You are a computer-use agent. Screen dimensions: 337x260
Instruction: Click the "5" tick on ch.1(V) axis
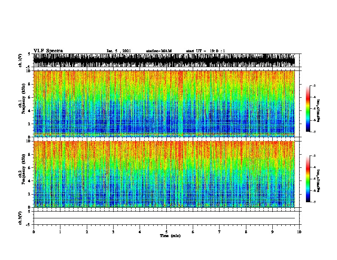pyautogui.click(x=29, y=54)
